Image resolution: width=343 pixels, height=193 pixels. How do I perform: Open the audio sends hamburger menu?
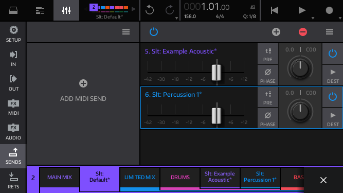coord(330,32)
